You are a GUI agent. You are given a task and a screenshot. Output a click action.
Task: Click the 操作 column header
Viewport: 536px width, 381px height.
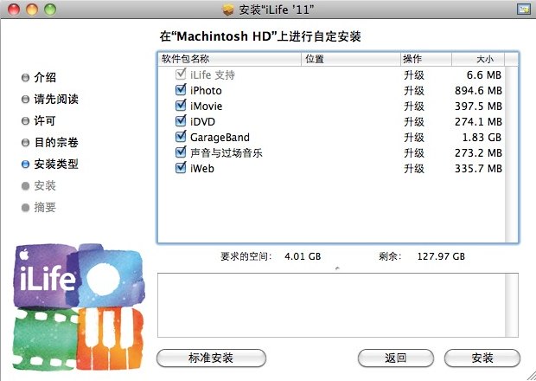[x=426, y=59]
